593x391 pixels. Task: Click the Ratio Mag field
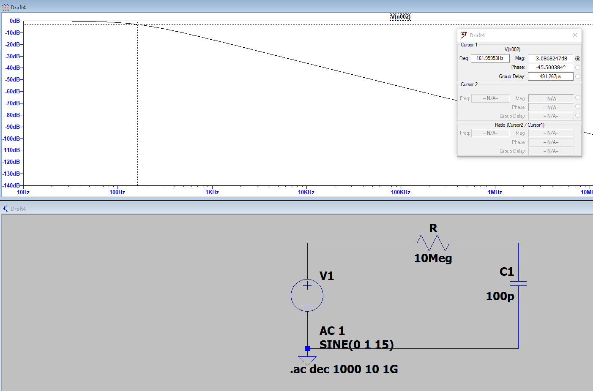(x=551, y=133)
